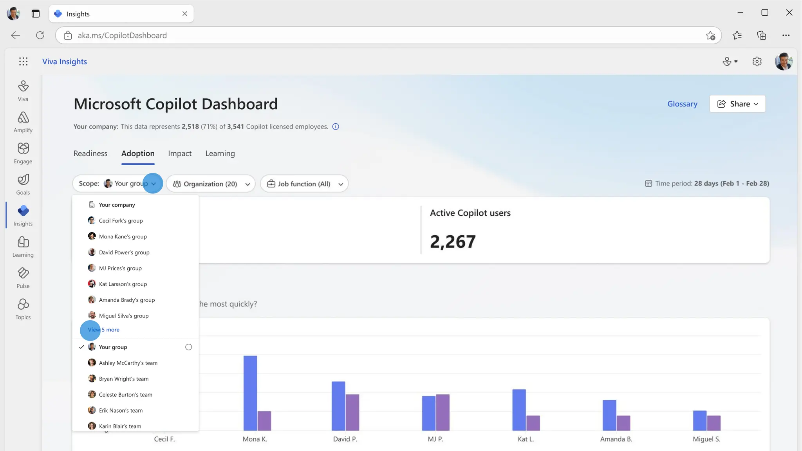Click the settings gear icon
Screen dimensions: 802x451
tap(757, 61)
